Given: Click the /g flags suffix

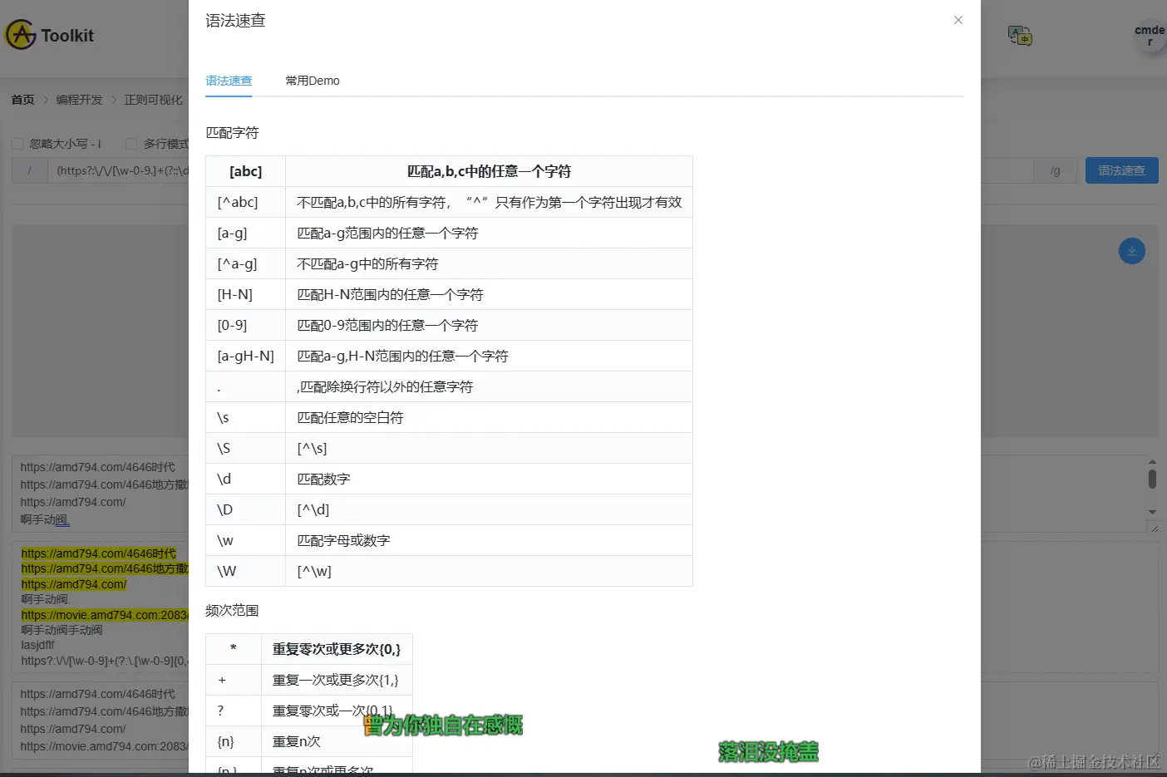Looking at the screenshot, I should (1055, 170).
